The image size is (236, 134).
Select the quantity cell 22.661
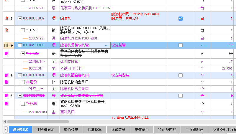[222, 69]
